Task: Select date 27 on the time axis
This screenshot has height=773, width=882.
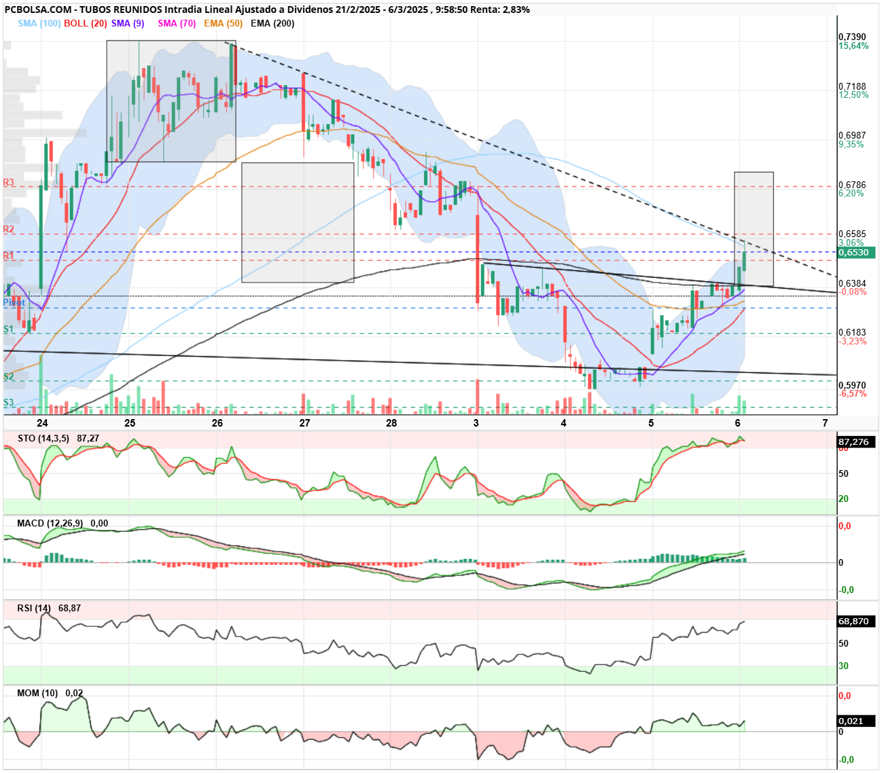Action: tap(304, 423)
